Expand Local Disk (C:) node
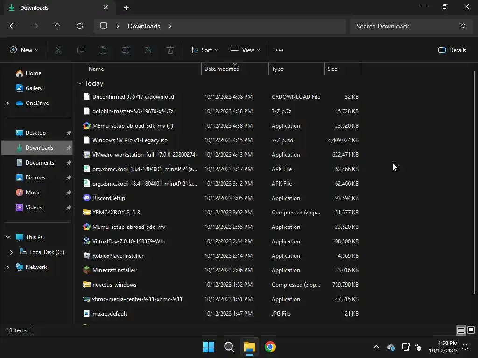The image size is (478, 358). pos(11,252)
